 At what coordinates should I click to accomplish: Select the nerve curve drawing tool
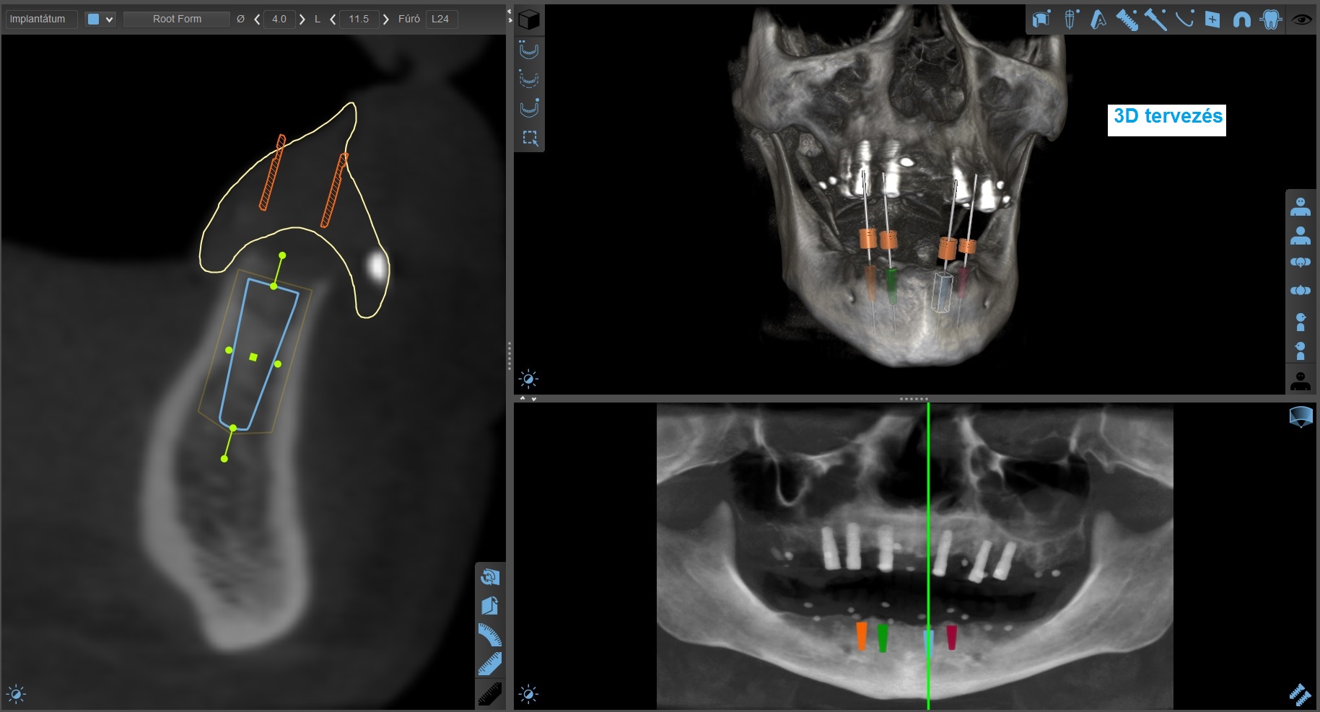point(1184,19)
